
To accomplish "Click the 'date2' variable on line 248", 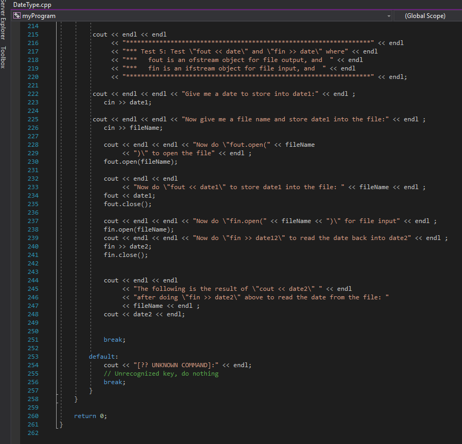I will 145,314.
